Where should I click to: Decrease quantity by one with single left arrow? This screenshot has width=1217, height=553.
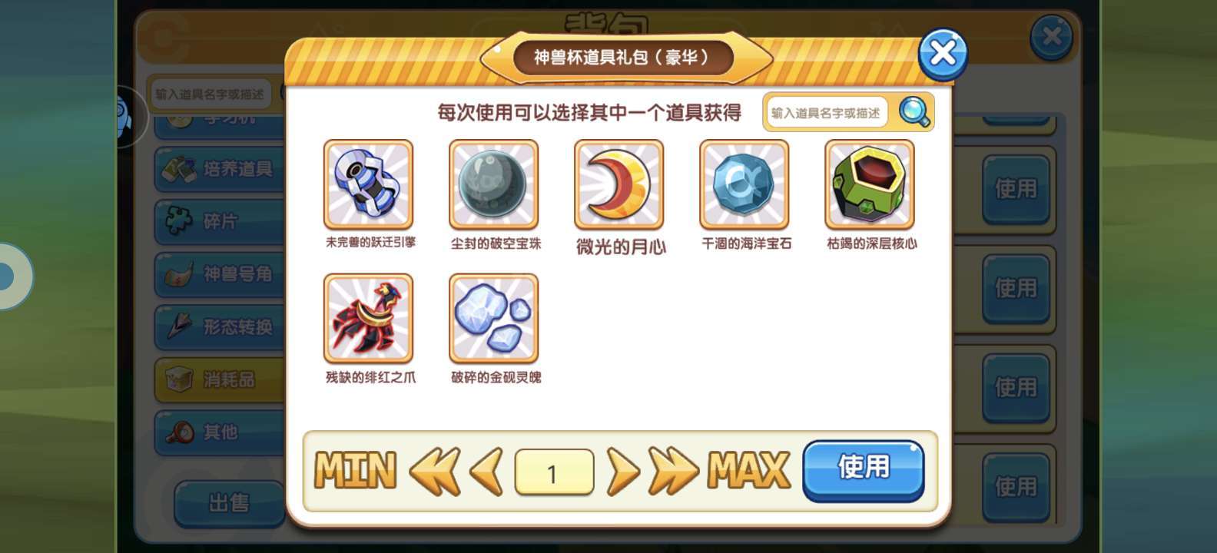click(486, 470)
